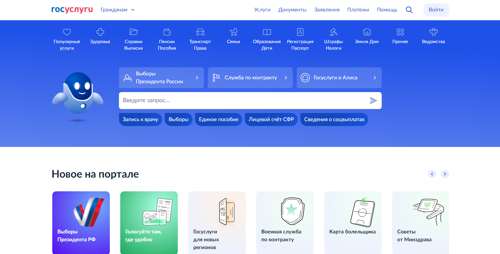The width and height of the screenshot is (500, 254).
Task: Open the Документы menu item
Action: click(292, 10)
